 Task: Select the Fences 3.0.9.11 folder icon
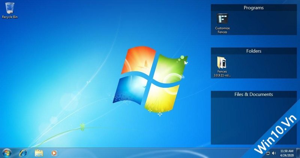coord(222,67)
